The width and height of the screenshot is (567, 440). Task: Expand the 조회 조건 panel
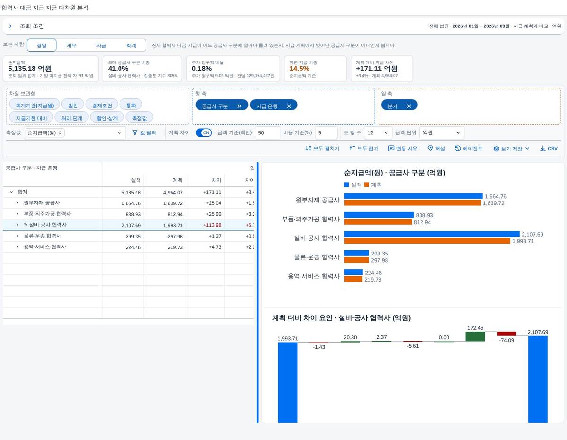10,26
